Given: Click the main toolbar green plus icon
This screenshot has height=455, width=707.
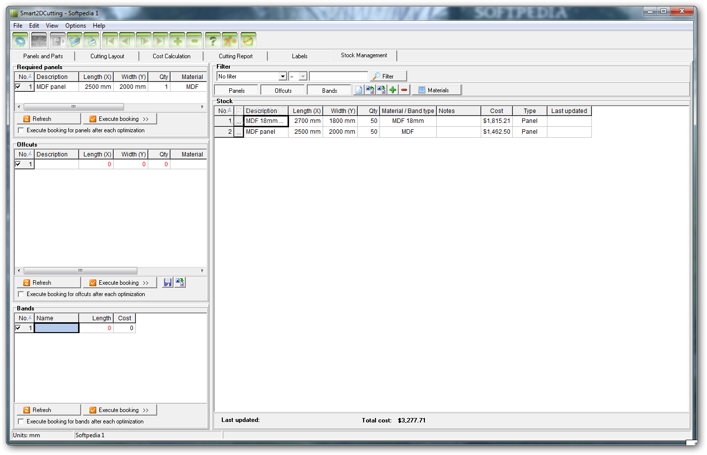Looking at the screenshot, I should [177, 40].
